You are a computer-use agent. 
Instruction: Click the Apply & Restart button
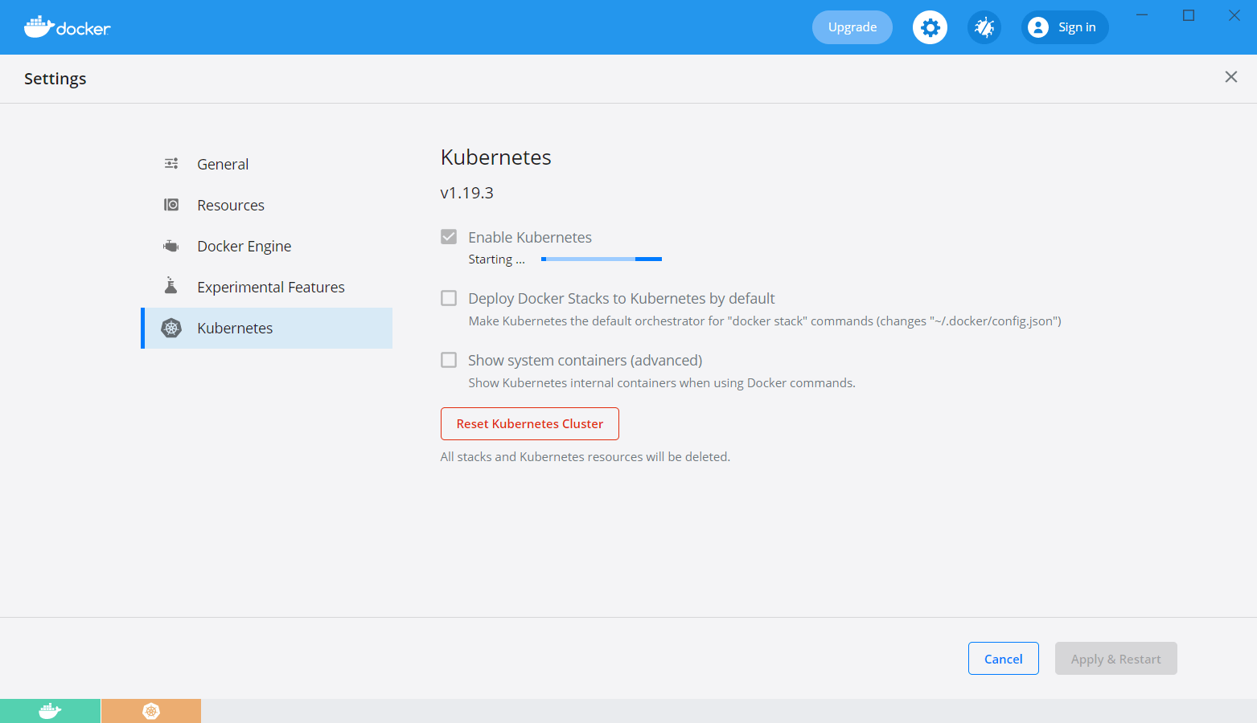click(1116, 659)
